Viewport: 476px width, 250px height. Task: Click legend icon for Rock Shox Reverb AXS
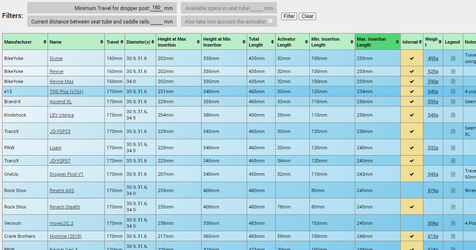[453, 190]
